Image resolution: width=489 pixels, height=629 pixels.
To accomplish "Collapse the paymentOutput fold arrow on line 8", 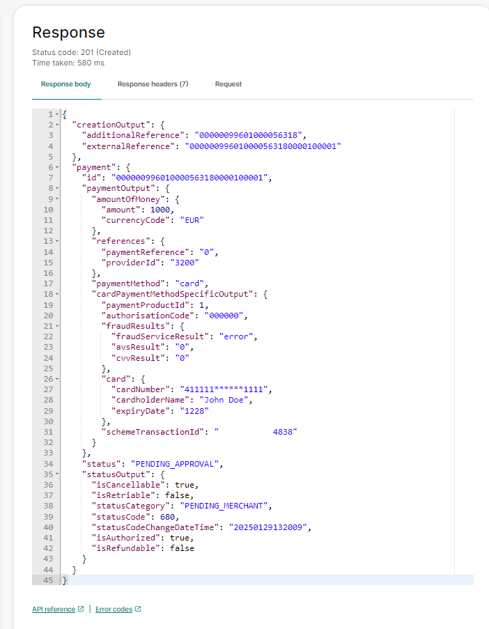I will [57, 188].
